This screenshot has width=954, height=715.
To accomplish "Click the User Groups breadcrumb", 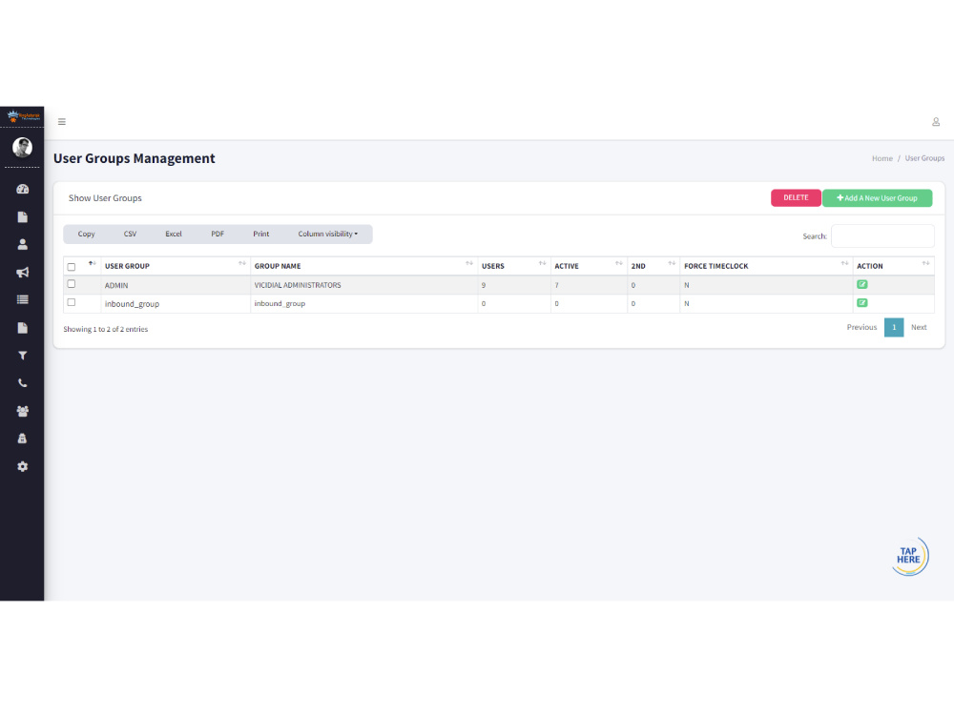I will click(924, 158).
